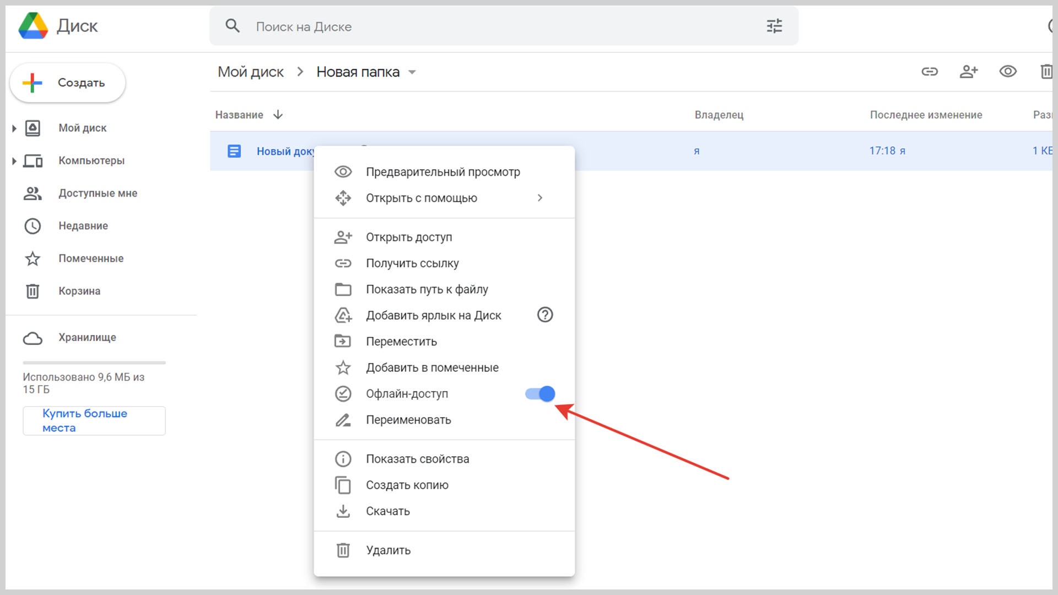Open Помеченные starred items in sidebar

click(91, 258)
